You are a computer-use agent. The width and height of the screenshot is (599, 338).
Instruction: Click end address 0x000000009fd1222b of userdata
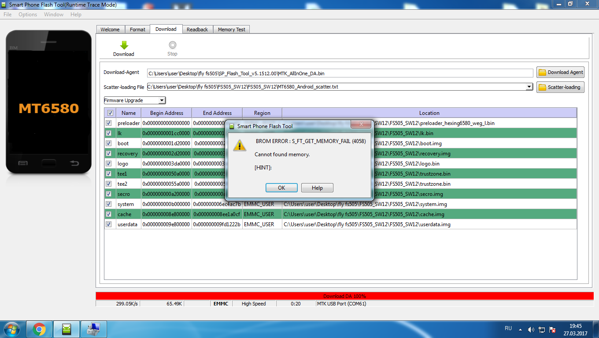tap(217, 224)
